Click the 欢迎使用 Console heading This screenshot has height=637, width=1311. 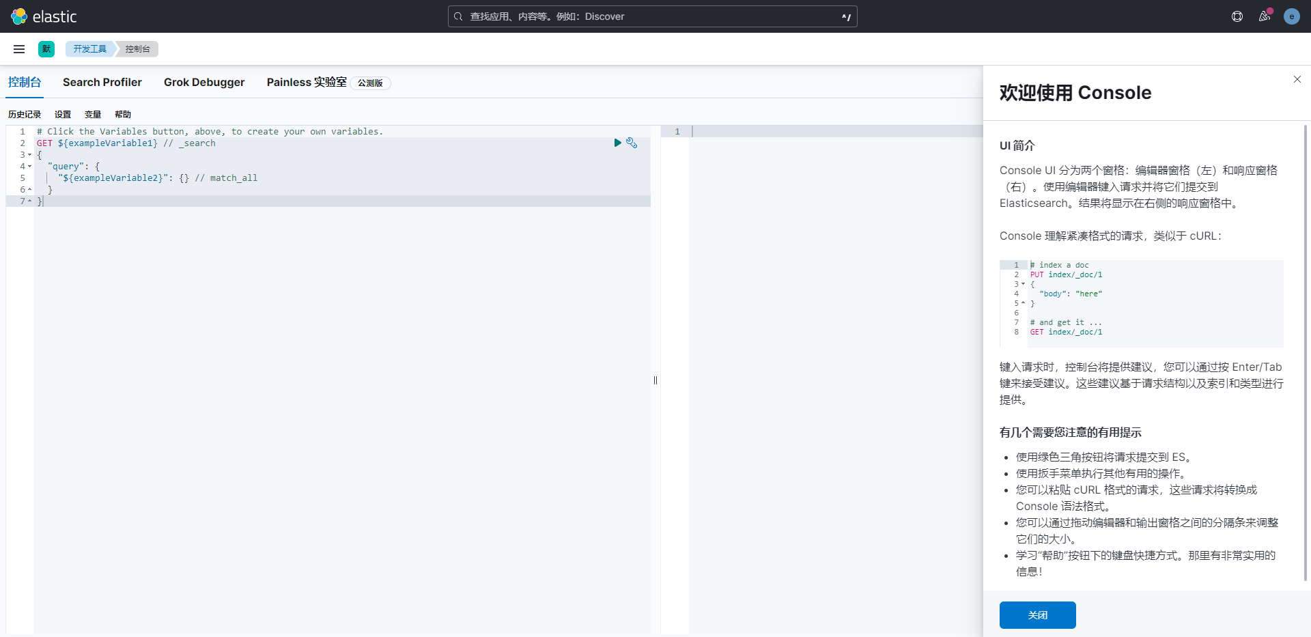click(1075, 93)
